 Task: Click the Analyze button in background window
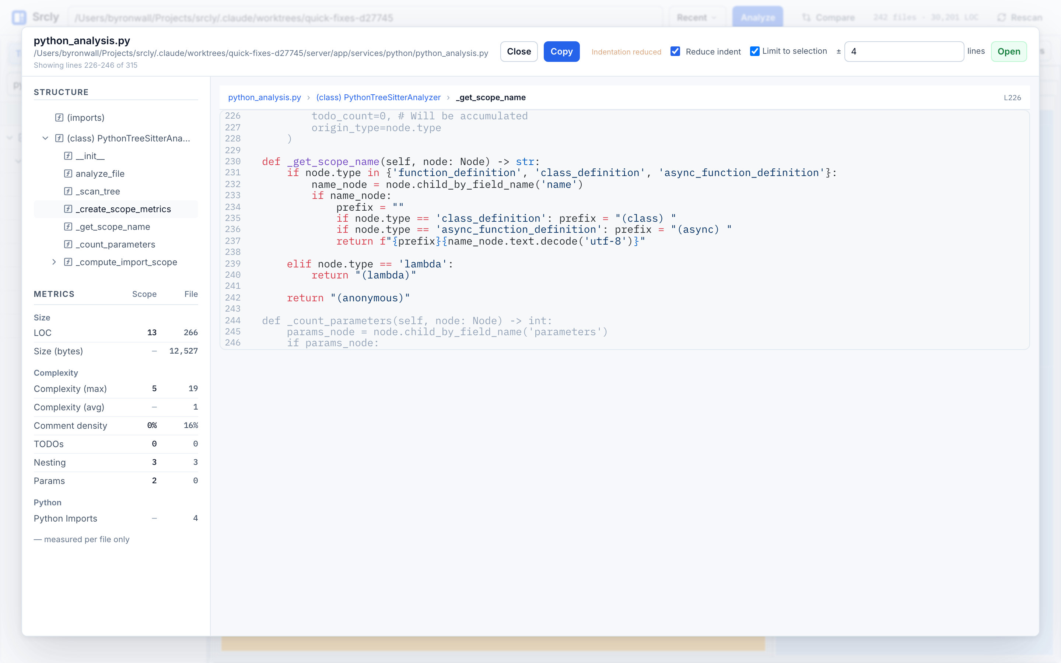pyautogui.click(x=757, y=18)
